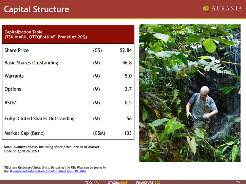The image size is (246, 184).
Task: Click the AURANIA wordmark text
Action: coord(227,8)
